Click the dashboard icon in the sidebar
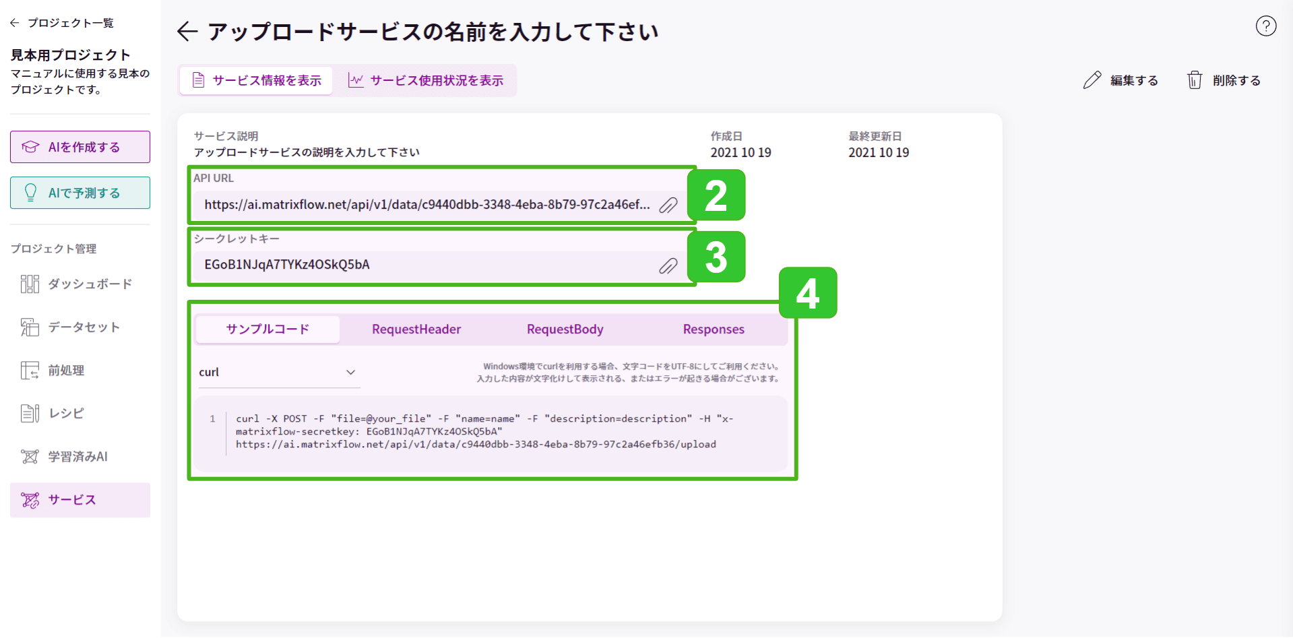This screenshot has height=638, width=1293. [30, 284]
